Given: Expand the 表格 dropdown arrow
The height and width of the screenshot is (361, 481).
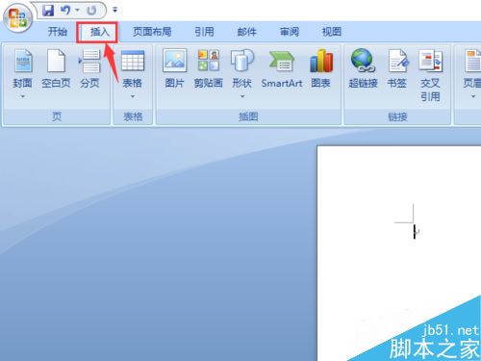Looking at the screenshot, I should (133, 96).
